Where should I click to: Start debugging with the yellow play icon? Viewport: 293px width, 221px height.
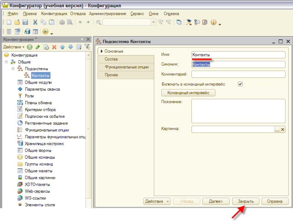(x=46, y=32)
